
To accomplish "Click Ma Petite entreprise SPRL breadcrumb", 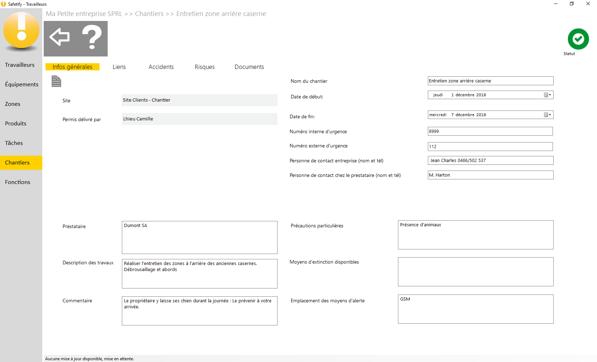I will click(x=84, y=13).
